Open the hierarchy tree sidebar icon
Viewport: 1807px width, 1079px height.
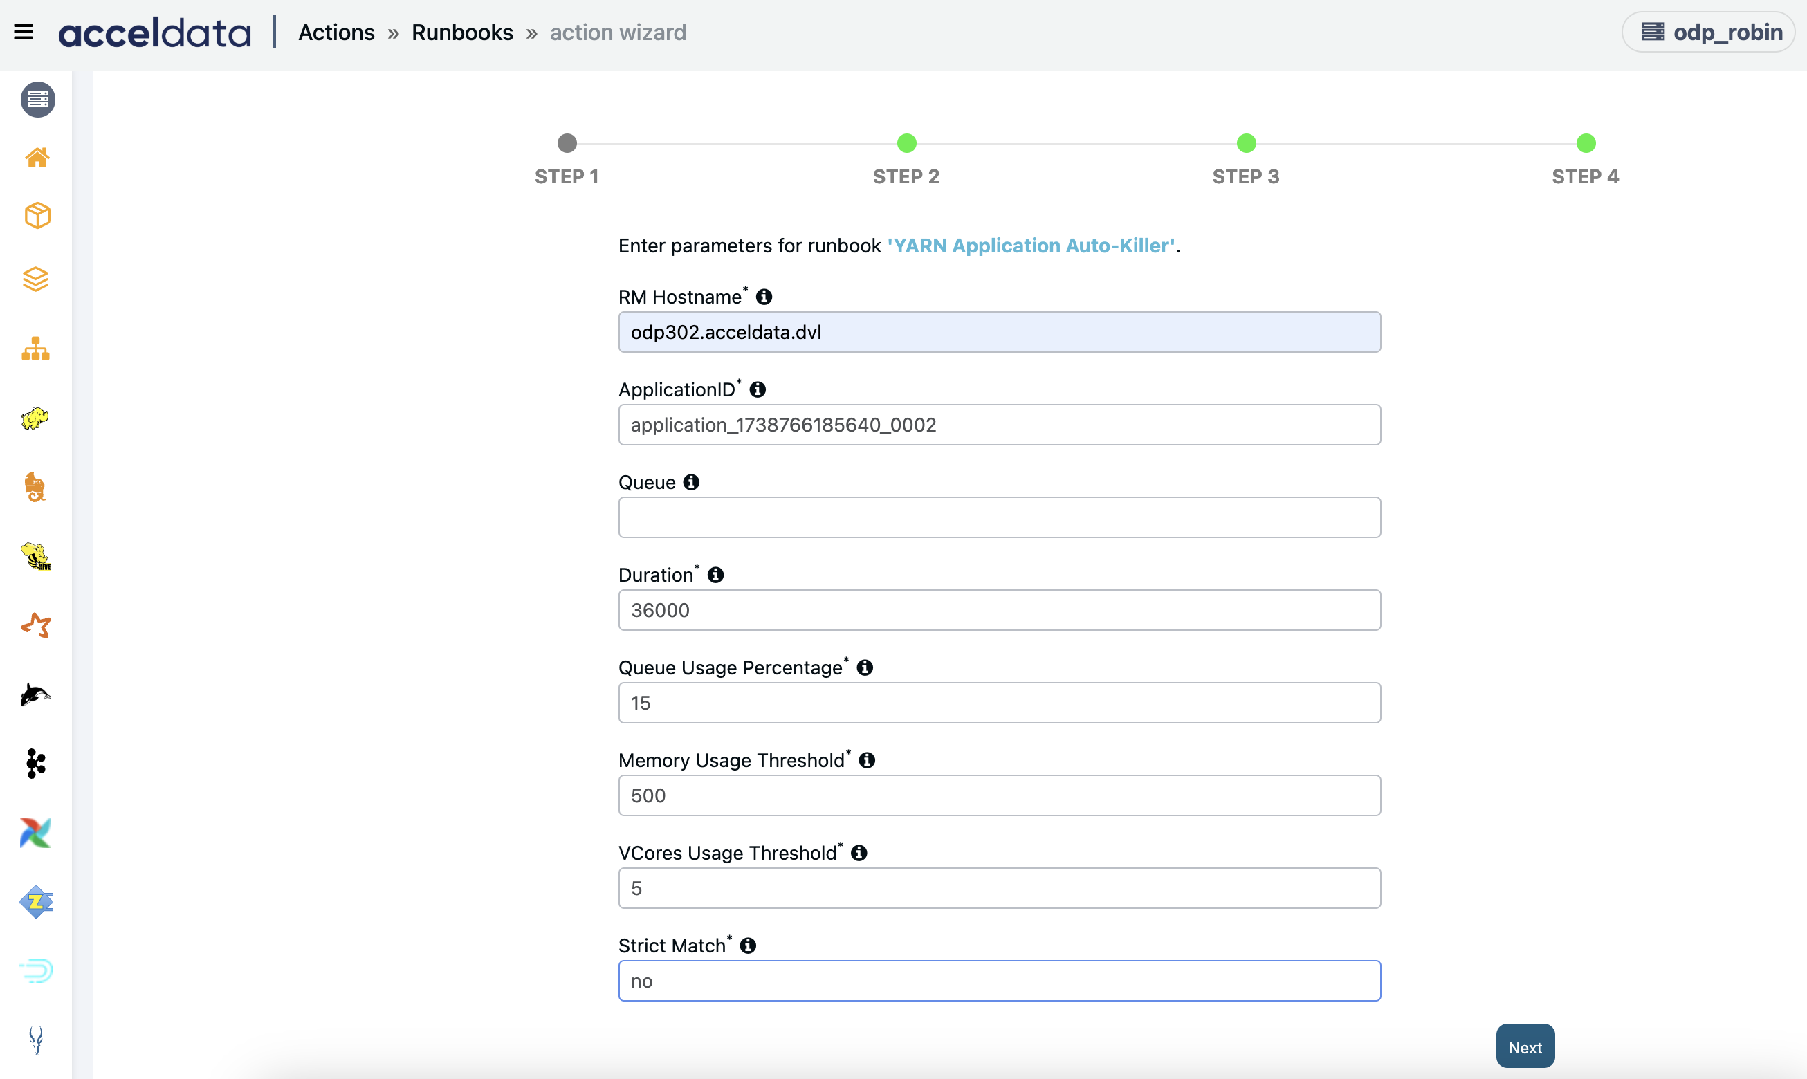click(36, 349)
